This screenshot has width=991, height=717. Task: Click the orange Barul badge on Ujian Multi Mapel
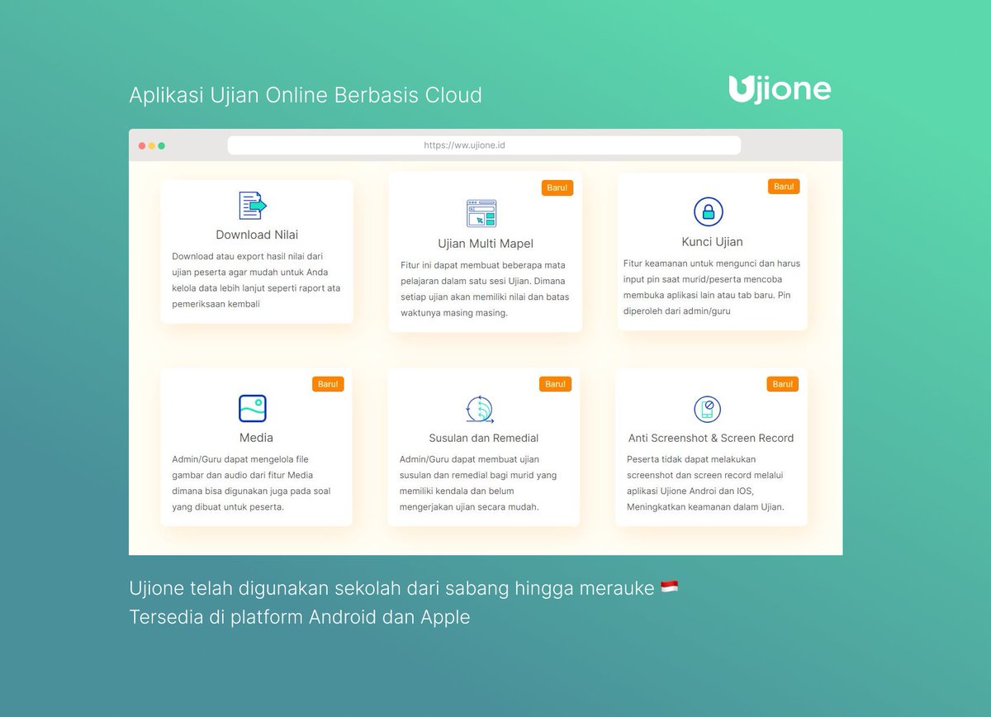click(x=557, y=188)
